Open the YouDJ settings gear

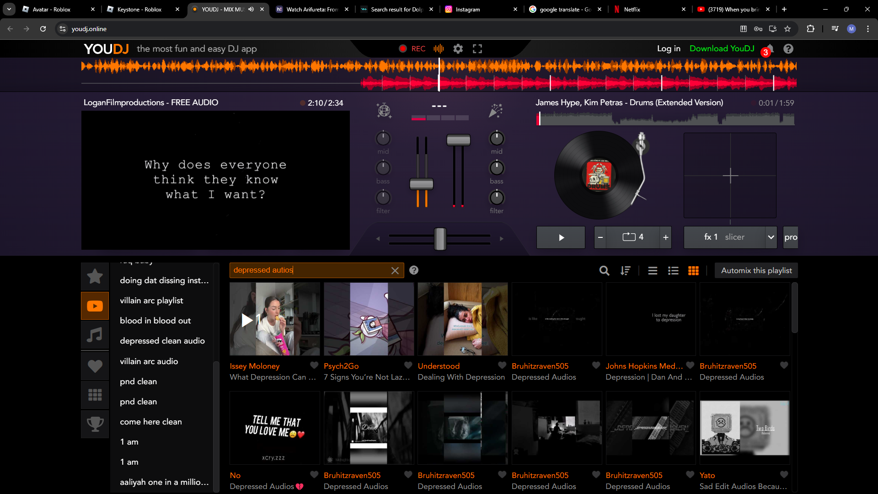[x=458, y=49]
